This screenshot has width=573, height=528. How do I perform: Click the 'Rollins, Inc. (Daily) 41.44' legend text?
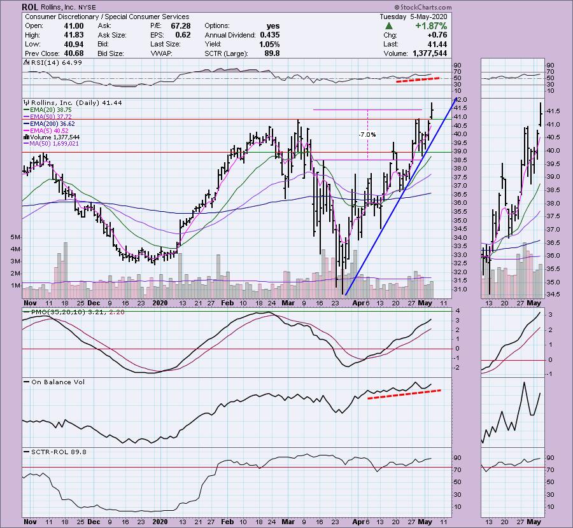tap(77, 103)
